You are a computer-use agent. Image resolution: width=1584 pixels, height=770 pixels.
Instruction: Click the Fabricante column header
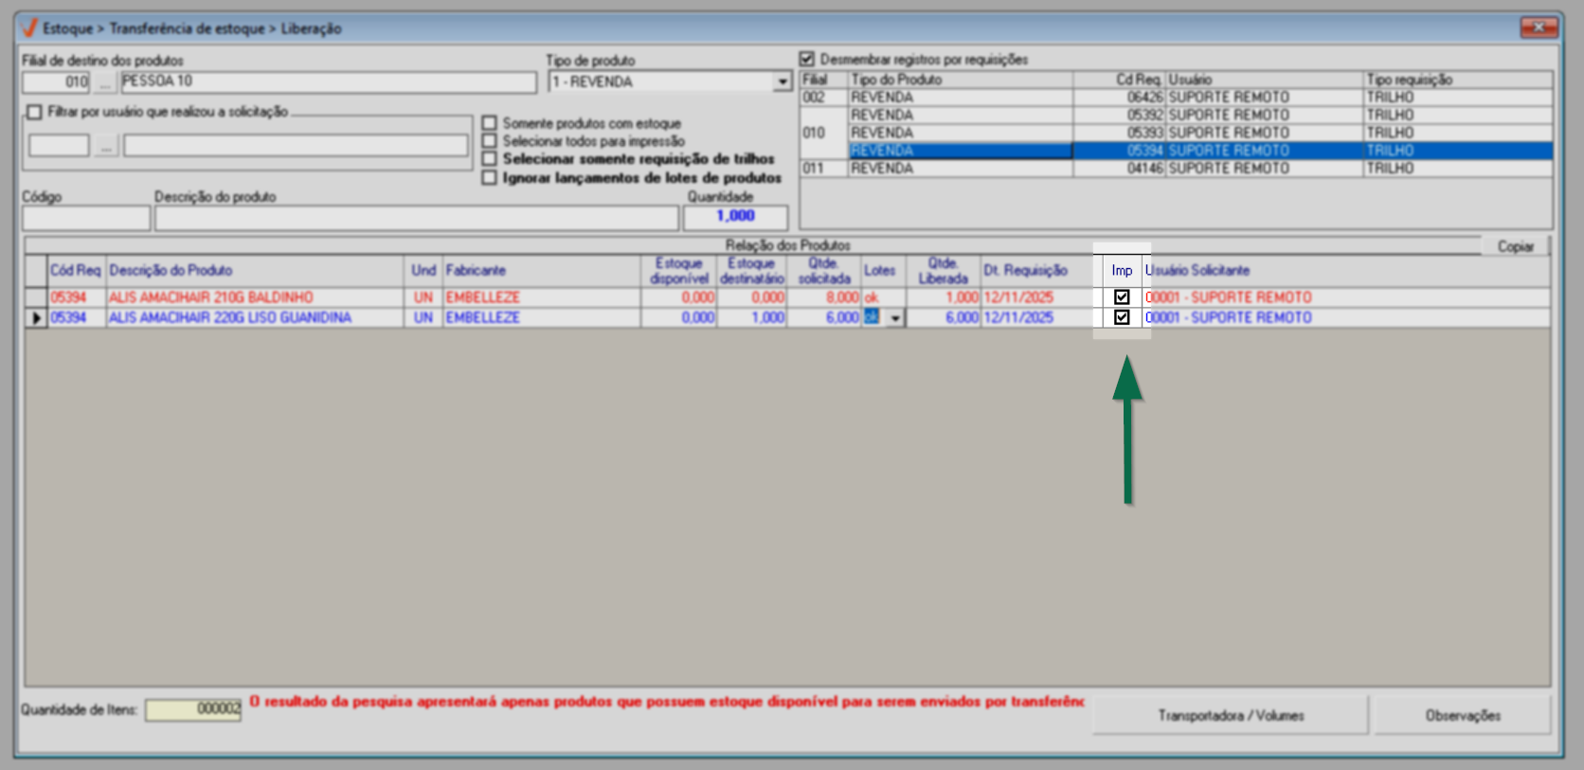[x=541, y=271]
